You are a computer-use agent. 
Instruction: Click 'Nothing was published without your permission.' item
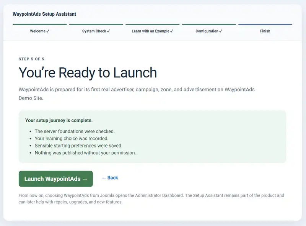pyautogui.click(x=85, y=153)
